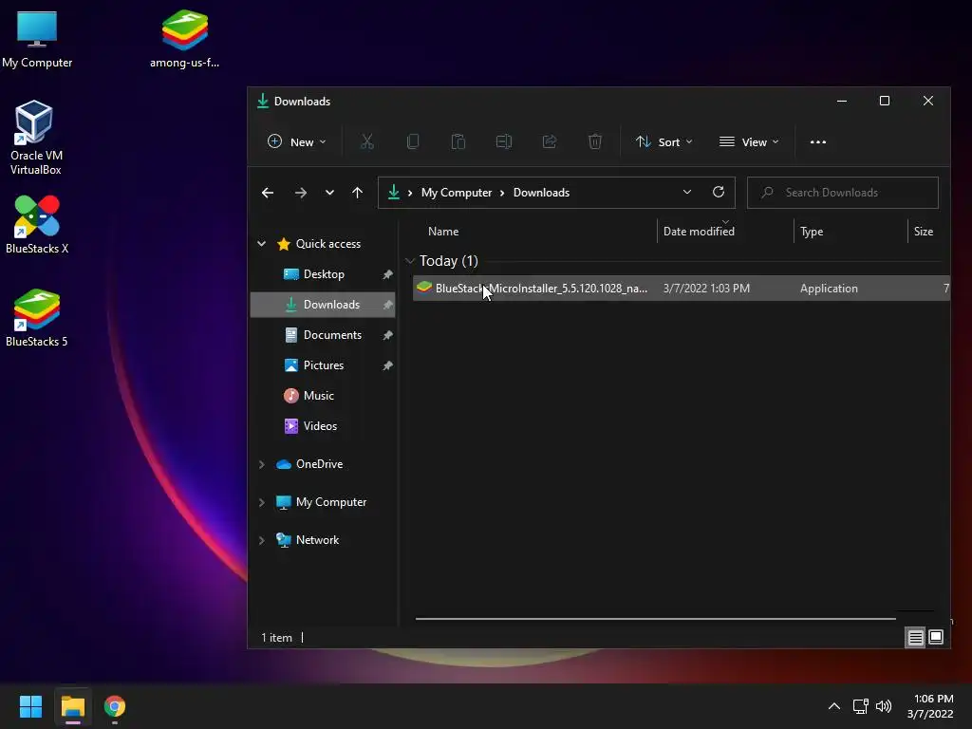The image size is (972, 729).
Task: Click the Search Downloads field
Action: pyautogui.click(x=843, y=192)
